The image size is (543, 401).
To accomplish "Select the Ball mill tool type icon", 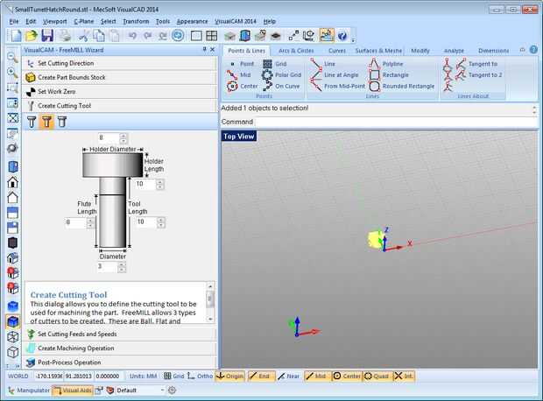I will click(x=32, y=122).
